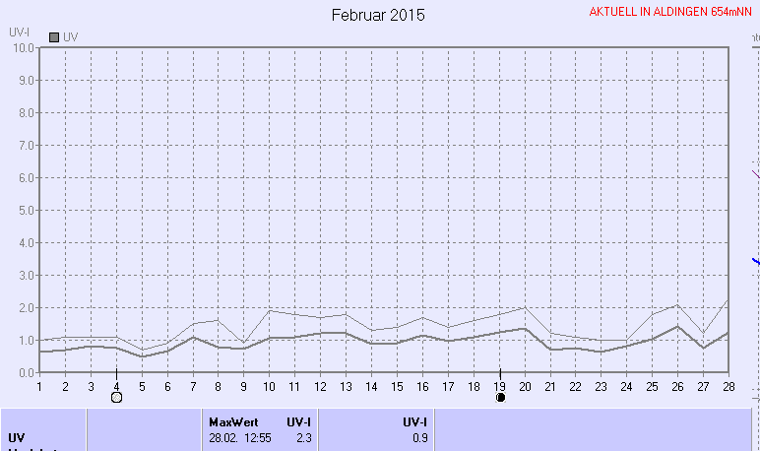
Task: Select the UV row label in table
Action: [x=17, y=437]
